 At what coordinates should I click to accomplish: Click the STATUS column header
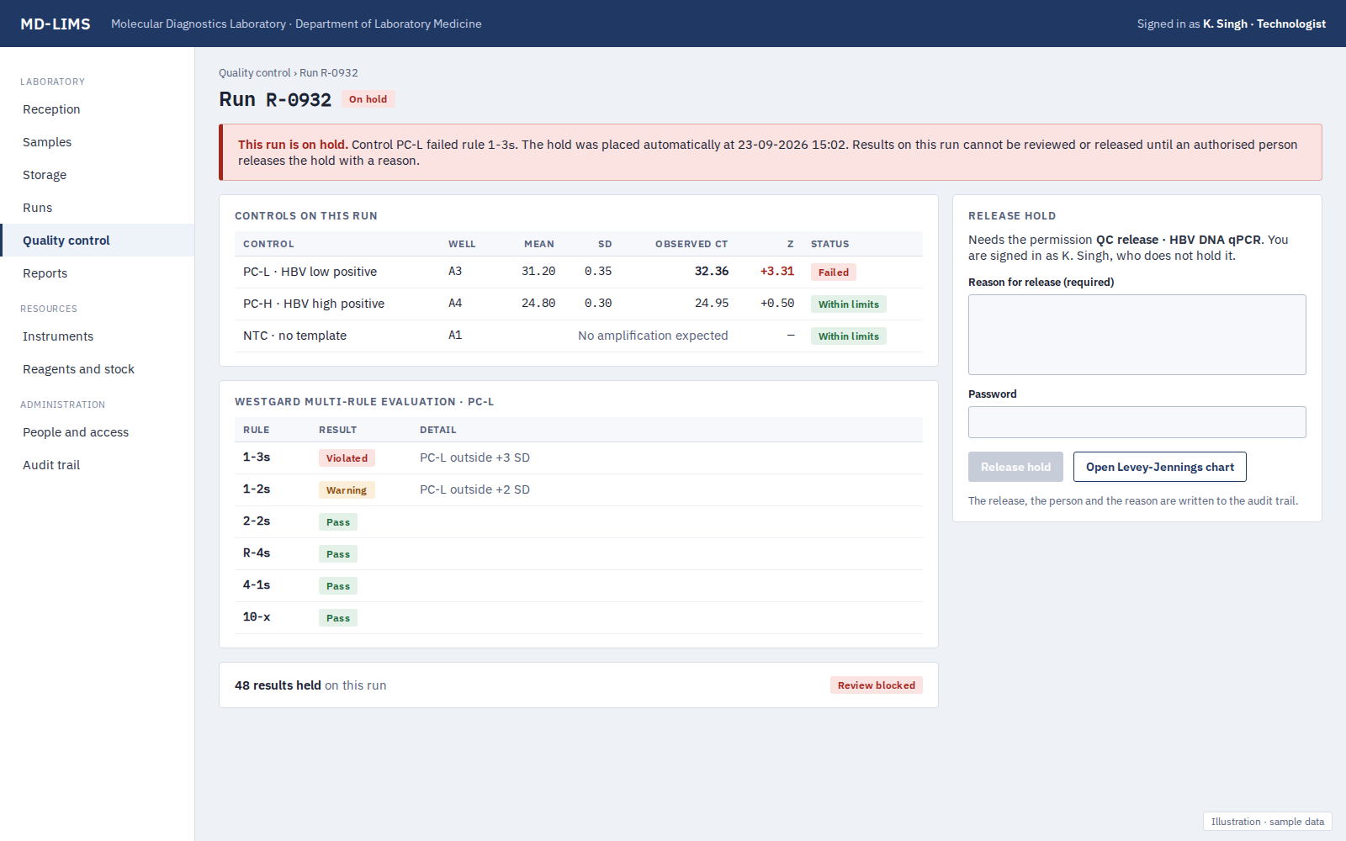(829, 244)
